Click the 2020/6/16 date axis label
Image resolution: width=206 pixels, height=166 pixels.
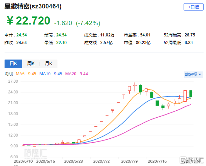click(46, 161)
